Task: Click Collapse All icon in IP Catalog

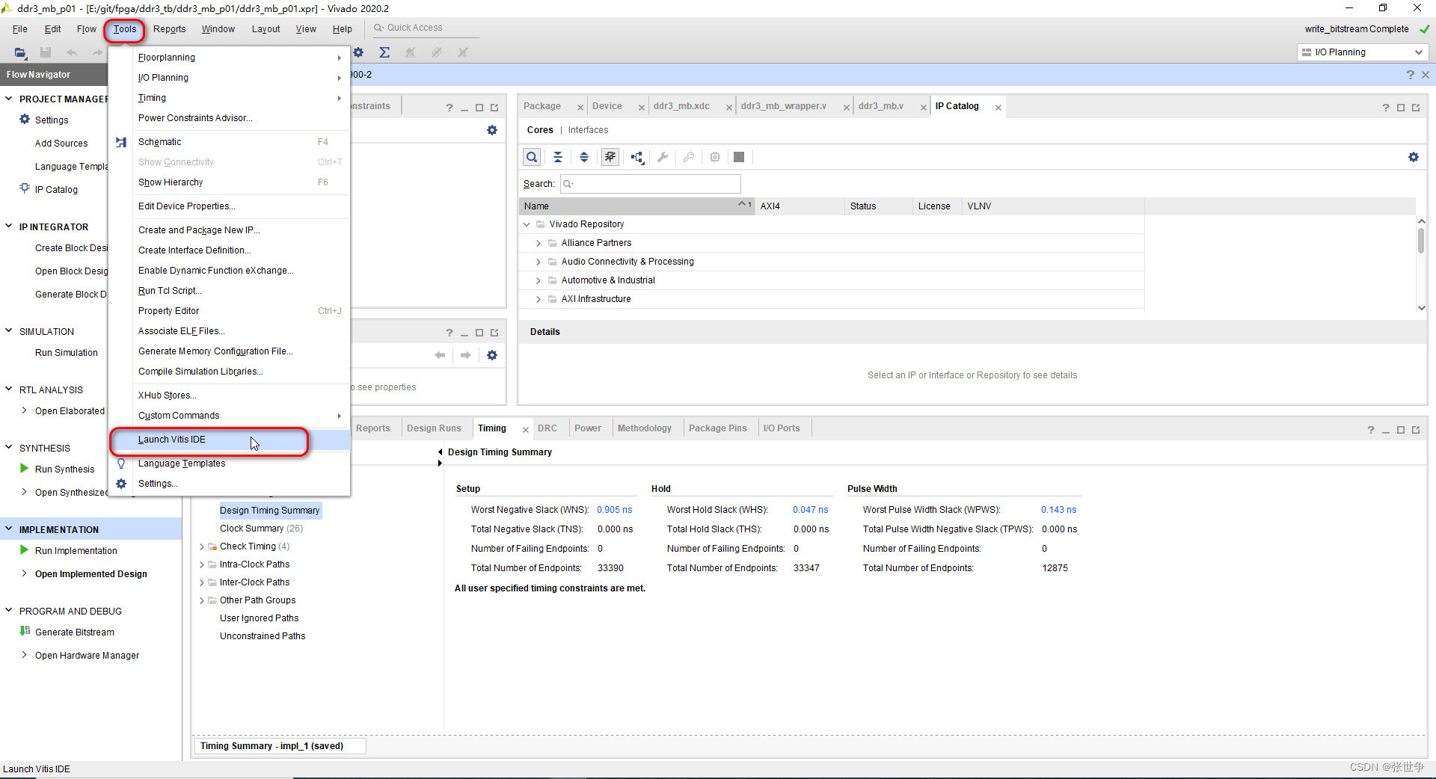Action: tap(558, 157)
